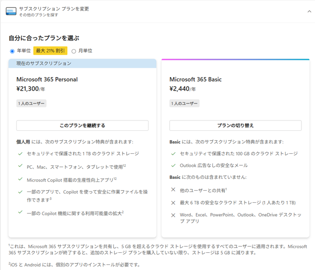This screenshot has height=270, width=315.
Task: Click the 最大 21% 割引 yellow badge
Action: pos(50,51)
